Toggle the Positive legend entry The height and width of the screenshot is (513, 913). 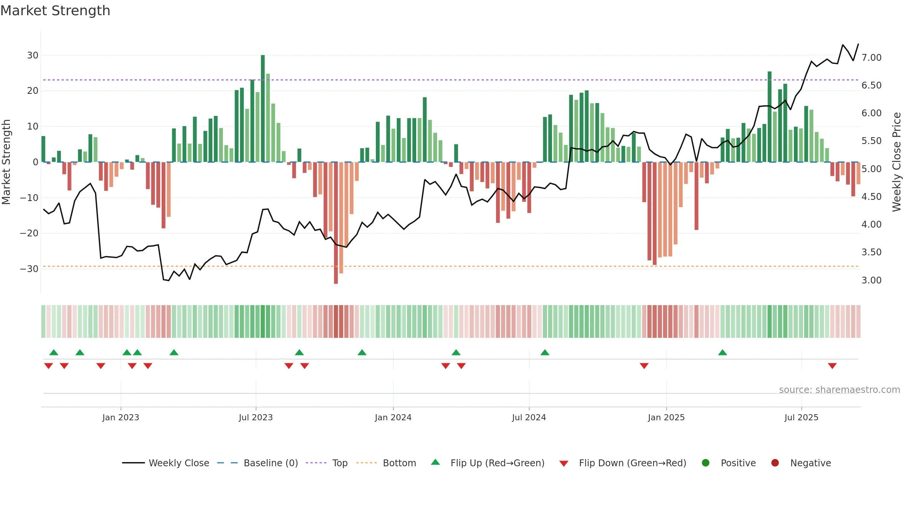tap(728, 463)
